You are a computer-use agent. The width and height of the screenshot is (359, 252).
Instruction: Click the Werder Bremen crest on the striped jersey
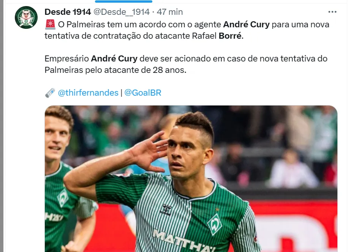point(215,224)
